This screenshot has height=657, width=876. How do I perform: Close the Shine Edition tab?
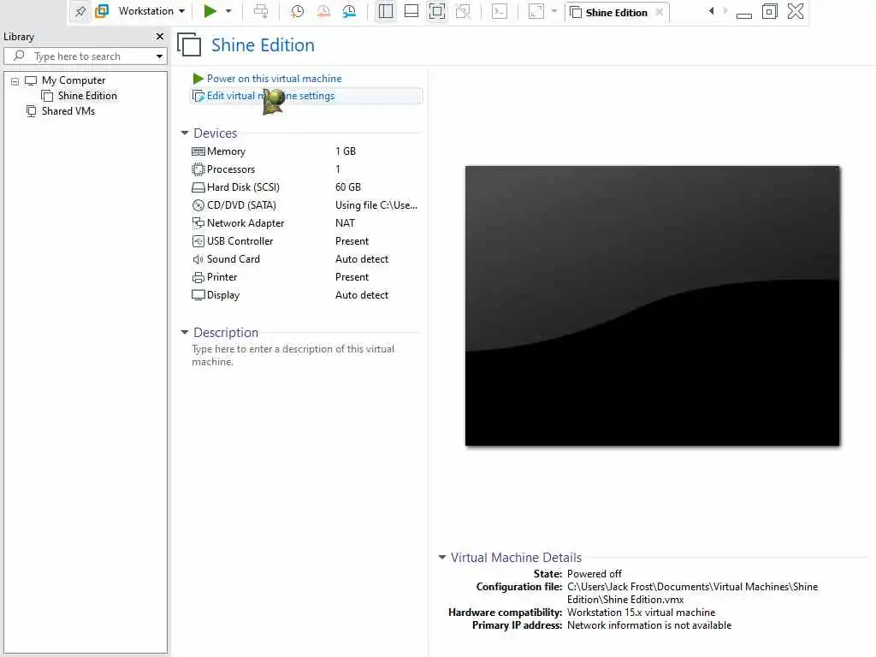(x=660, y=12)
